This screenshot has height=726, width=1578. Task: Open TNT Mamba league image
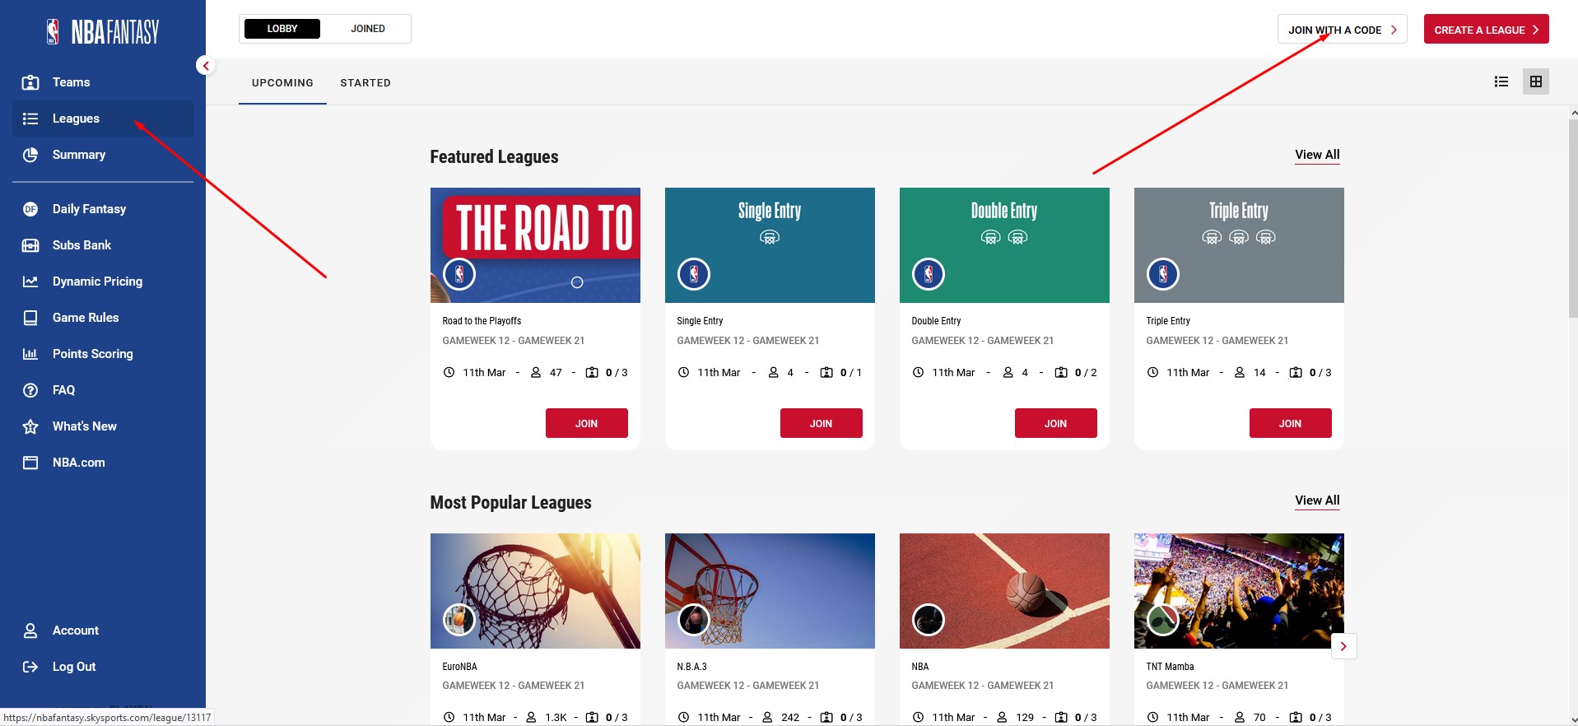click(1239, 591)
